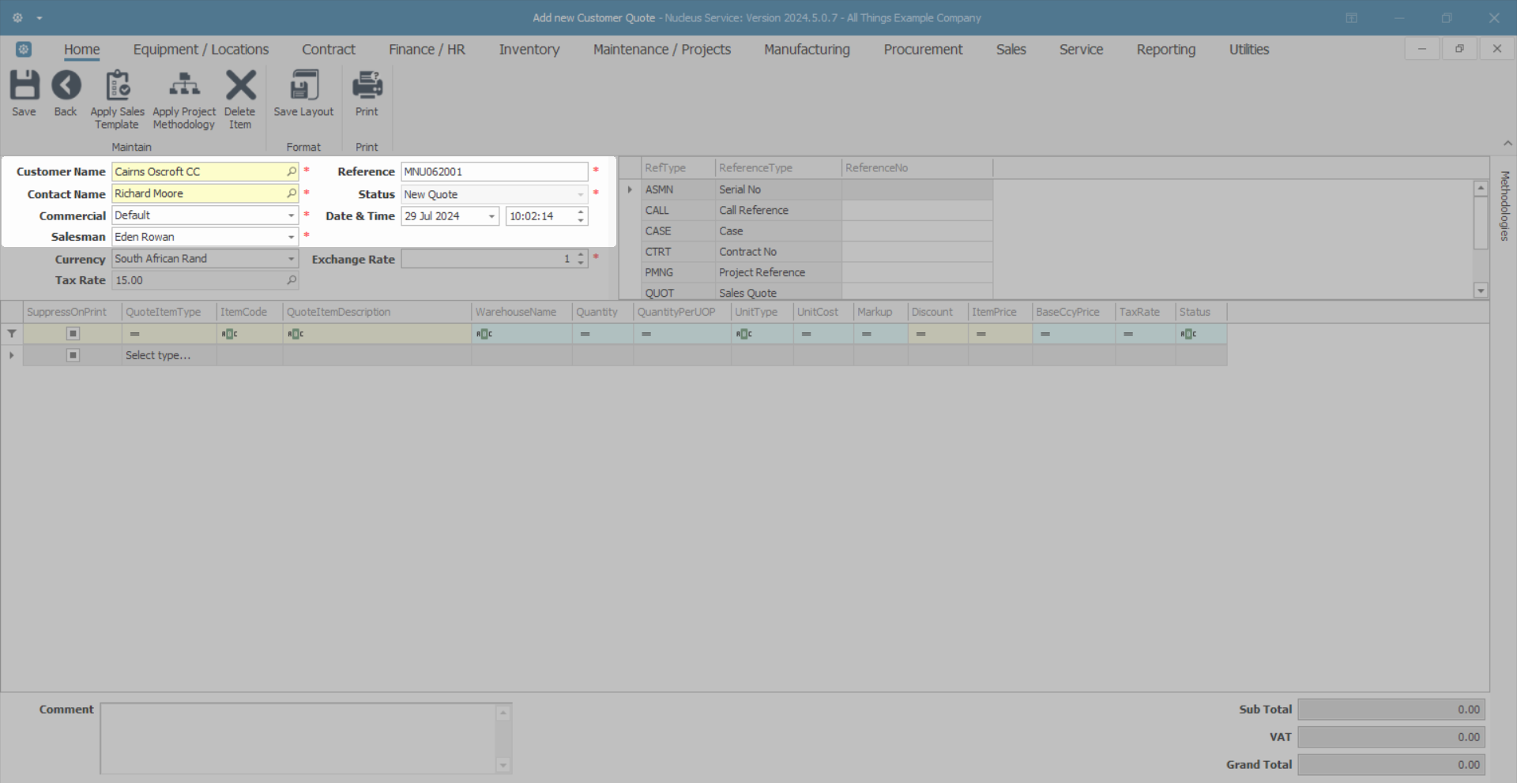Sort by the RefType column header
This screenshot has height=783, width=1517.
click(678, 168)
